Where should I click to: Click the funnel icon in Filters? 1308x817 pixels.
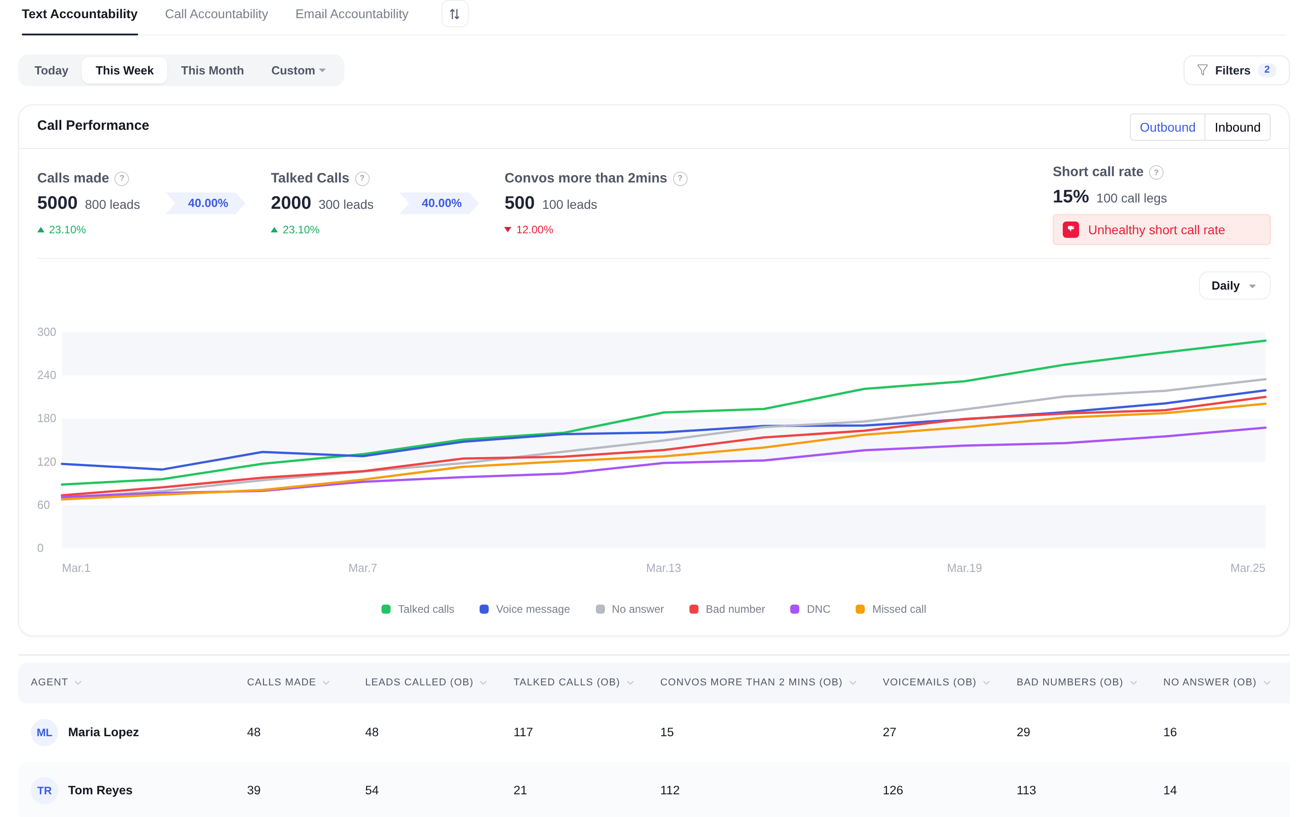[1202, 70]
